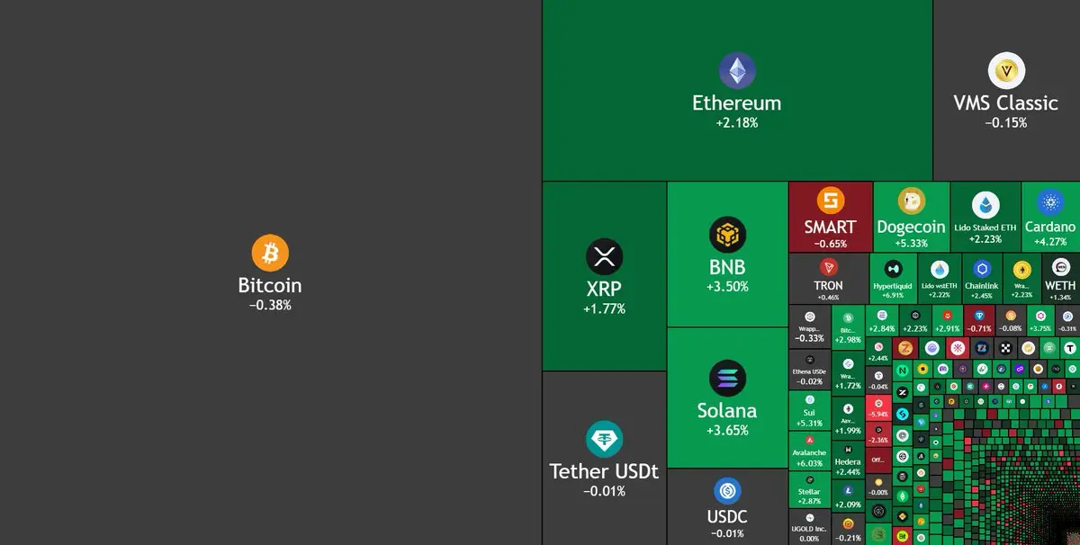Open the Tether USDt logo icon
This screenshot has width=1080, height=545.
click(604, 440)
